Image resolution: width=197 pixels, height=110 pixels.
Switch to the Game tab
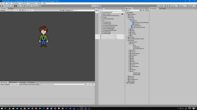pos(11,9)
